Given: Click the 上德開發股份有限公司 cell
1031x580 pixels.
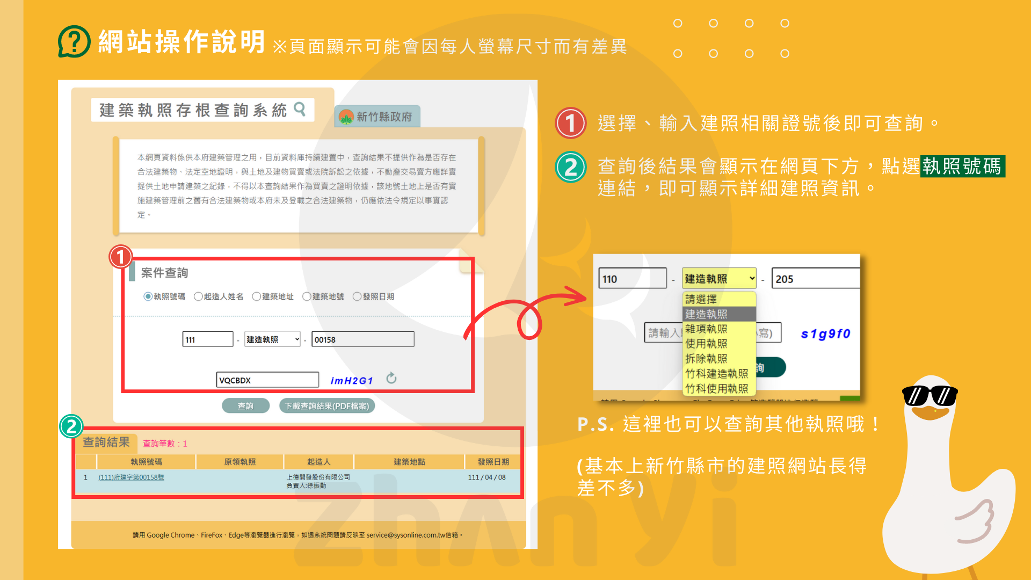Looking at the screenshot, I should 318,477.
